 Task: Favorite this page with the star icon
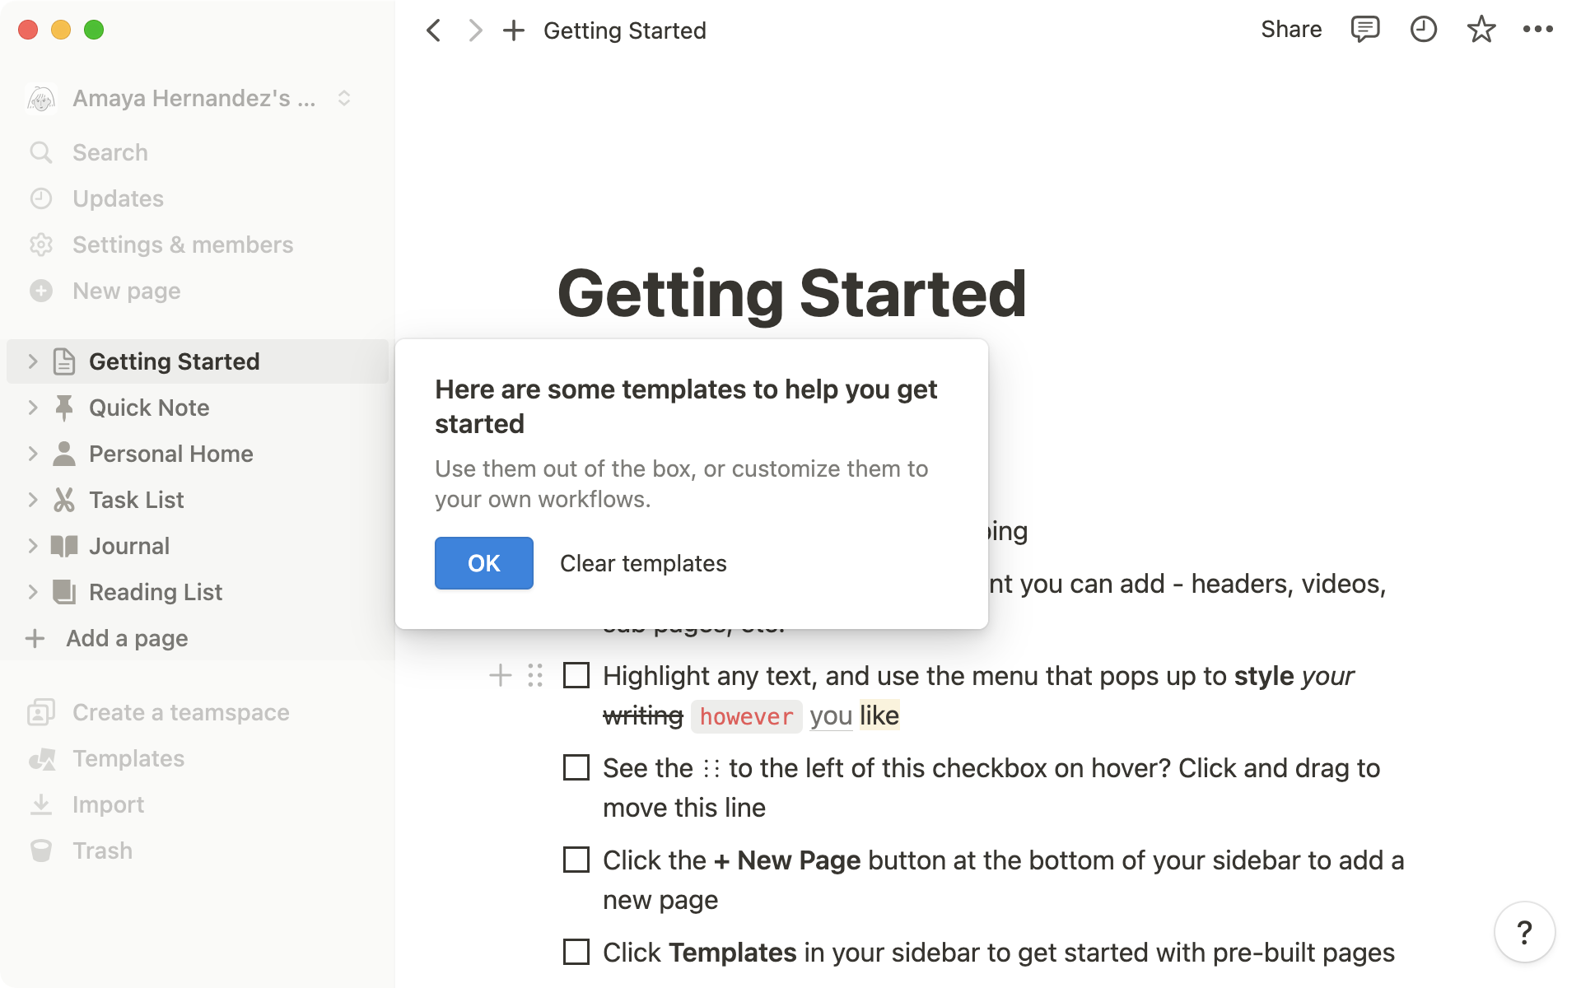pyautogui.click(x=1481, y=30)
